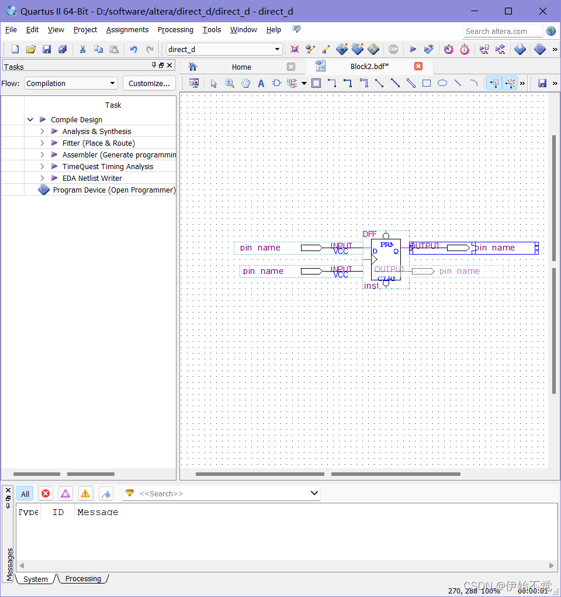
Task: Show all messages with All filter
Action: click(25, 494)
